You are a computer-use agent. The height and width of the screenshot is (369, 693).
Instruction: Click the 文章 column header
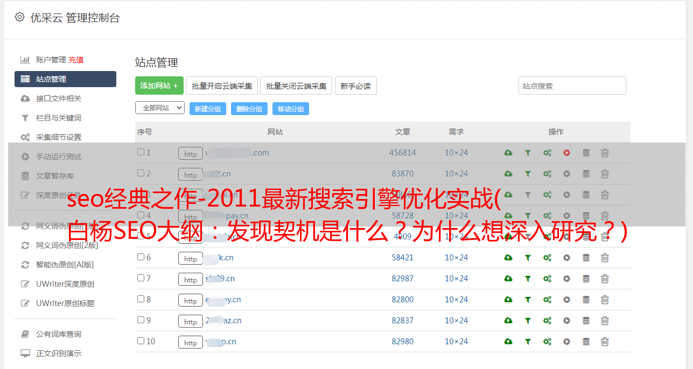pyautogui.click(x=402, y=132)
